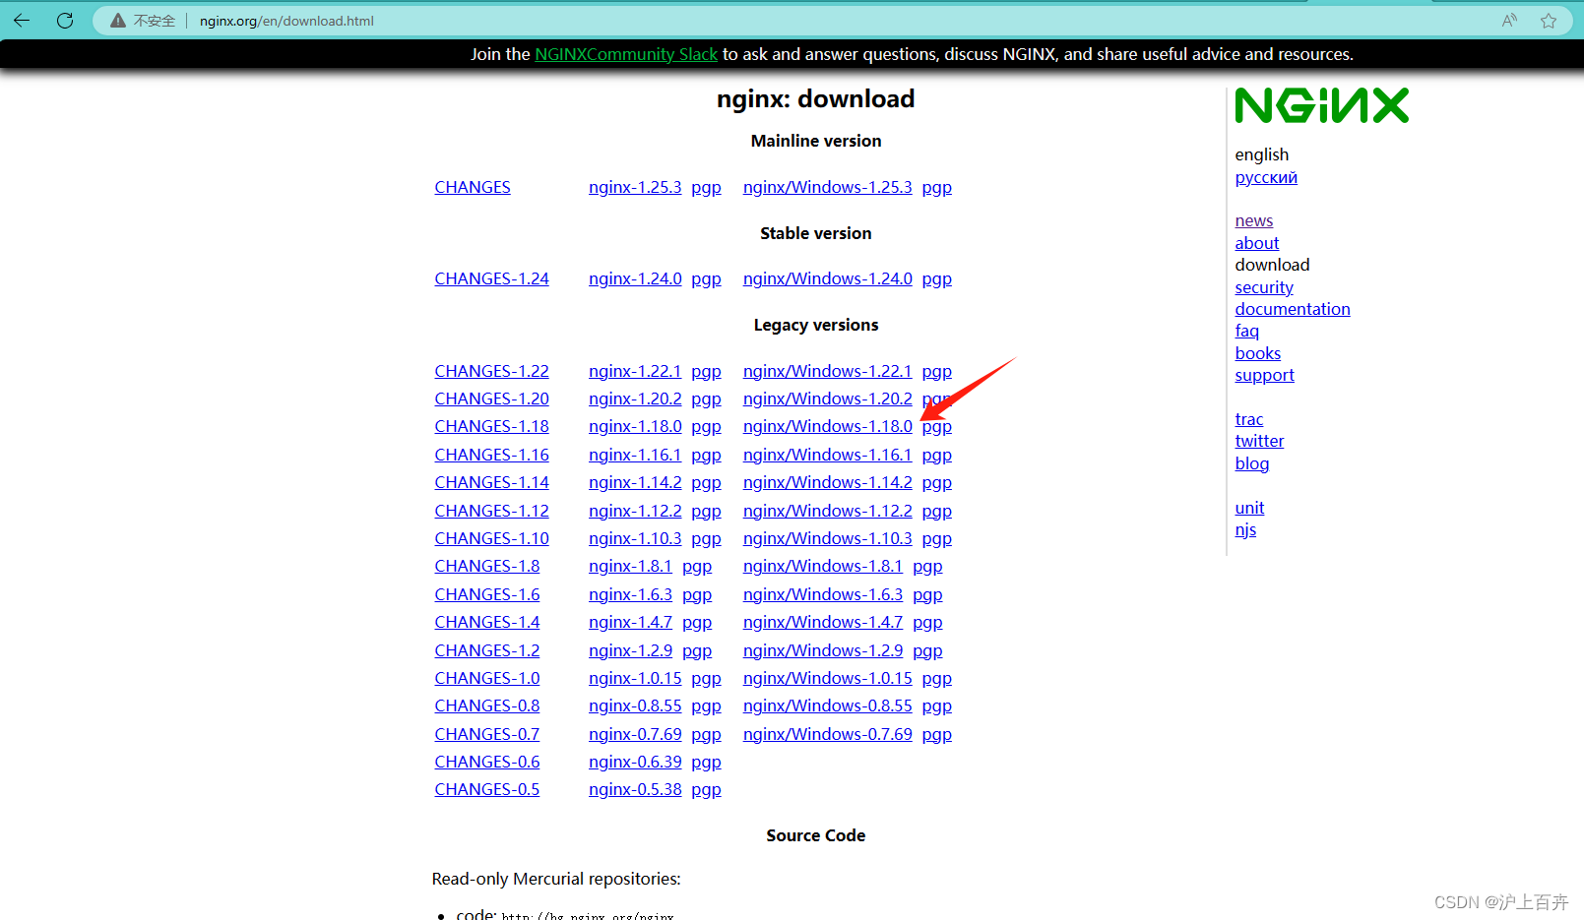Open the NGINXCommunity Slack link

[x=626, y=54]
